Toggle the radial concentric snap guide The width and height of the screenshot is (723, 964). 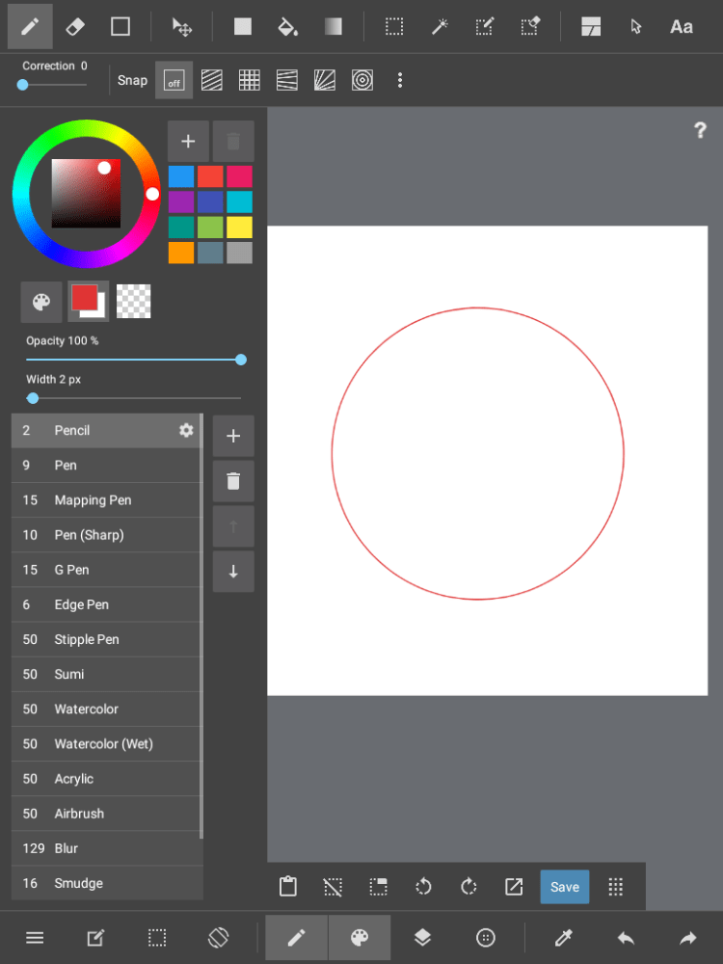[x=362, y=81]
